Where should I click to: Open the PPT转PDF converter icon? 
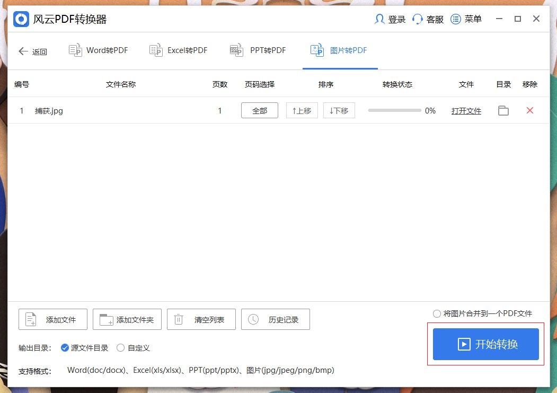[x=236, y=49]
